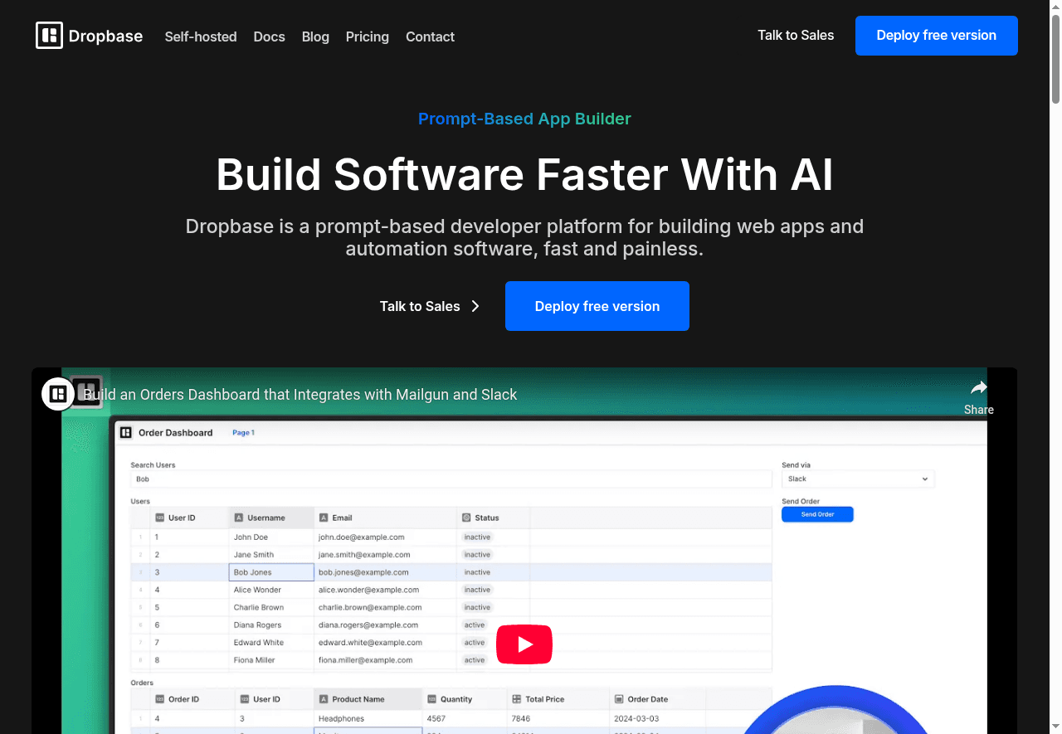Click the text type icon on Username column
The width and height of the screenshot is (1062, 734).
pyautogui.click(x=238, y=518)
